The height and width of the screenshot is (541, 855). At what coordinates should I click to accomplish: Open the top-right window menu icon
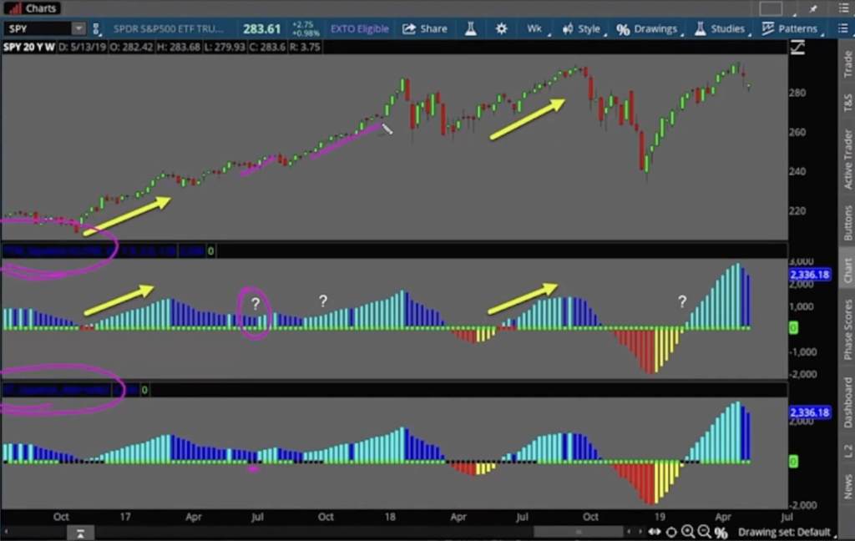point(843,8)
